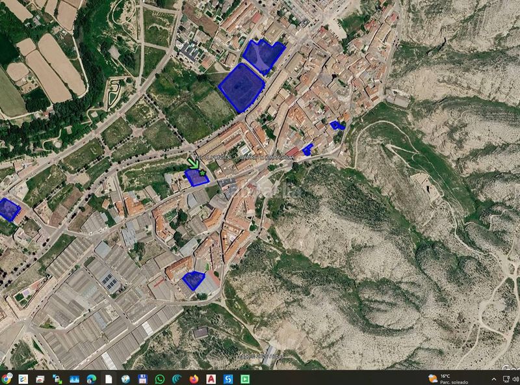Open the stacked windows taskbar icon
Viewport: 520px width, 385px height.
[x=40, y=378]
